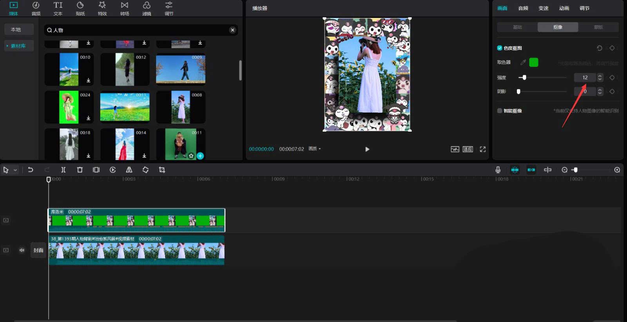627x322 pixels.
Task: Uncheck the 色度抠图 chroma key checkbox
Action: tap(500, 48)
